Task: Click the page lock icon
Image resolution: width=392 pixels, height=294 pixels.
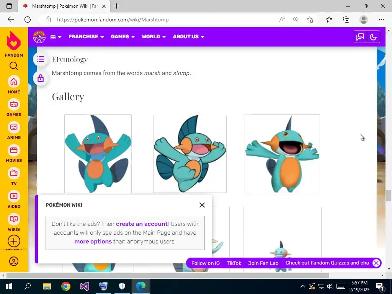Action: pos(41,78)
